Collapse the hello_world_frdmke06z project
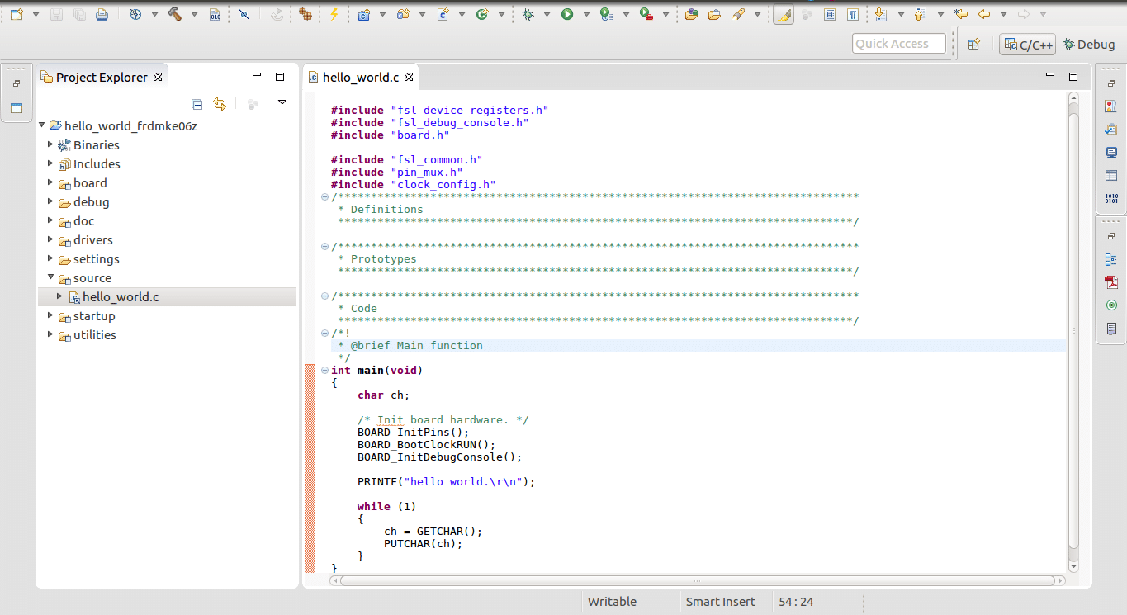The width and height of the screenshot is (1127, 615). tap(41, 125)
